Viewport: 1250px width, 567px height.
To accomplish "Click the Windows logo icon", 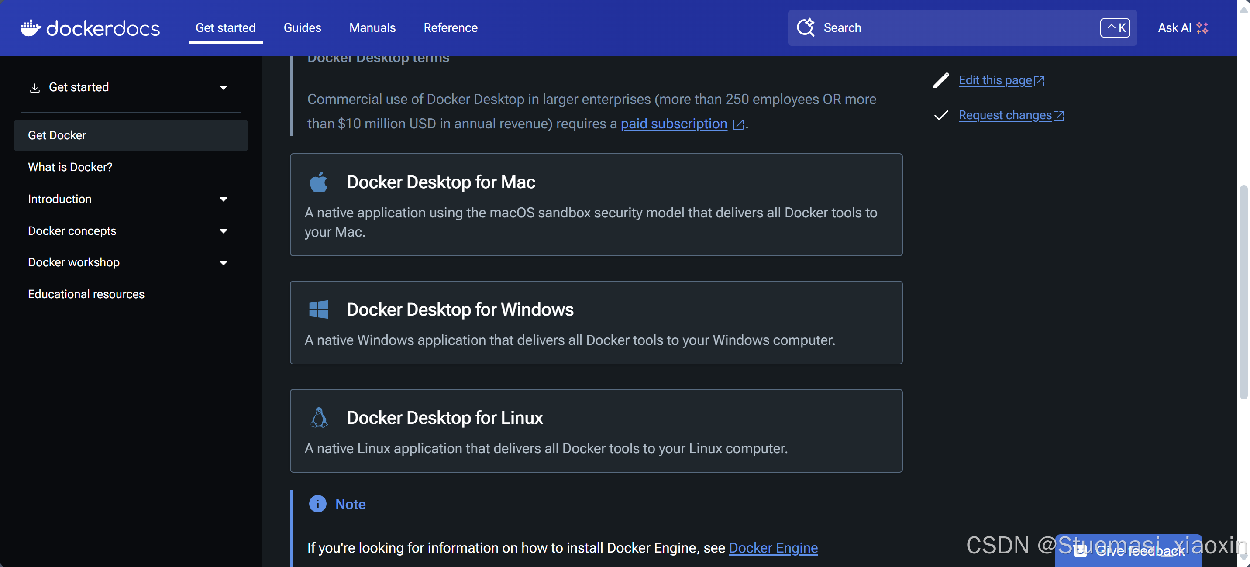I will (x=318, y=309).
